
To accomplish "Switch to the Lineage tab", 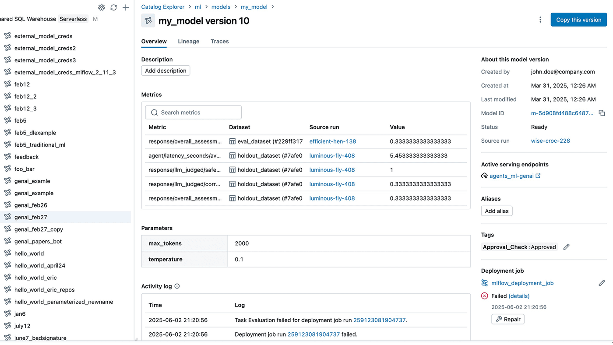I will 188,41.
